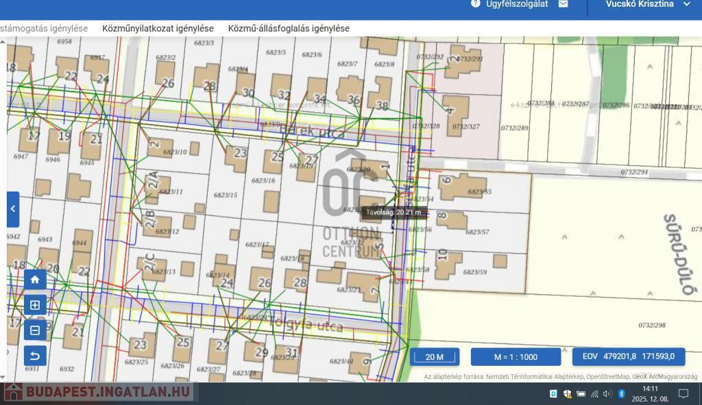This screenshot has height=405, width=702.
Task: Click the home map view button
Action: (35, 279)
